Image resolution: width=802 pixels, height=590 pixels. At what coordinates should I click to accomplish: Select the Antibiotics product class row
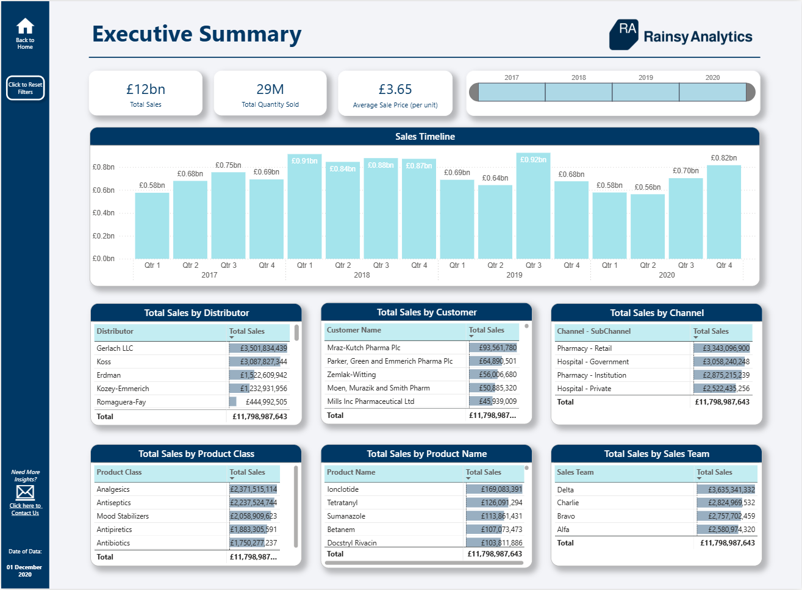tap(187, 543)
